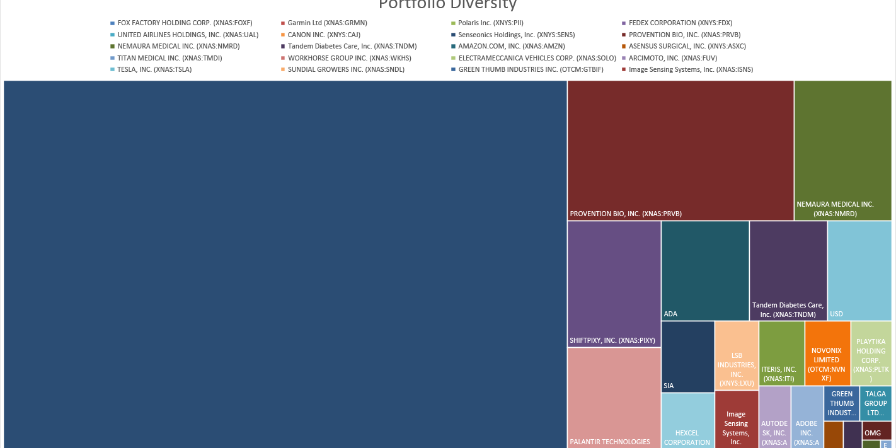896x448 pixels.
Task: Select the Portfolio Diversity chart title
Action: [x=447, y=5]
